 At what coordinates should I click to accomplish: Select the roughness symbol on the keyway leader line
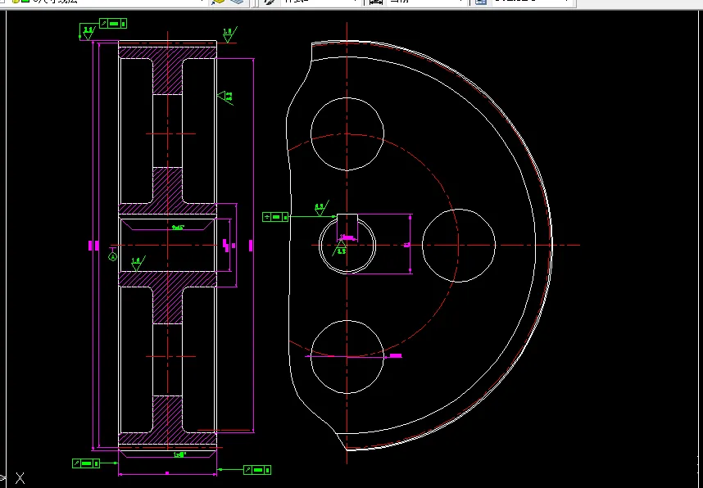[321, 208]
